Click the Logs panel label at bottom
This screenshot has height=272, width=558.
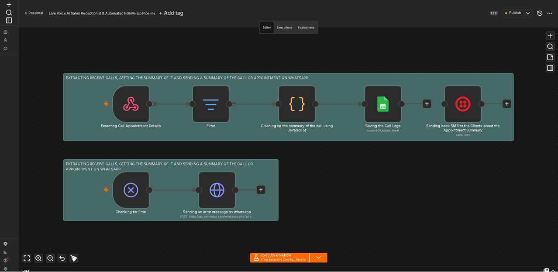[x=26, y=270]
